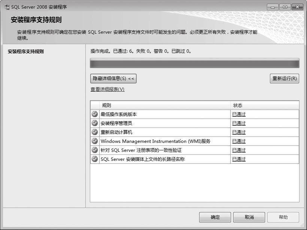This screenshot has height=230, width=307.
Task: Click the passed checkmark icon for WMI服务 rule
Action: pyautogui.click(x=95, y=141)
